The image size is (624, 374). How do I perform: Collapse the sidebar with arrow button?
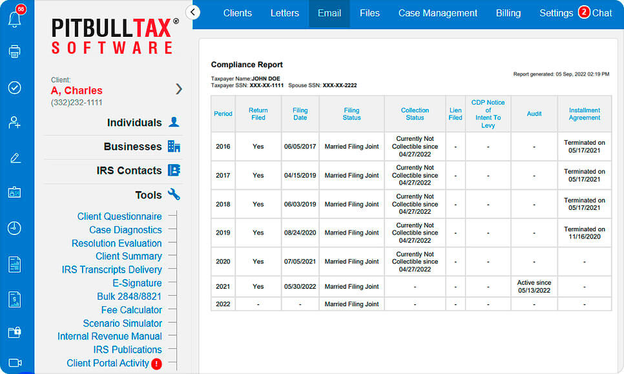pyautogui.click(x=192, y=12)
